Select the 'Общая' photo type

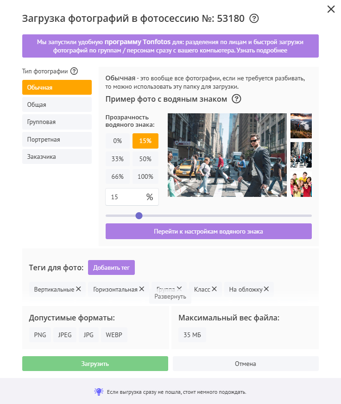click(x=57, y=104)
